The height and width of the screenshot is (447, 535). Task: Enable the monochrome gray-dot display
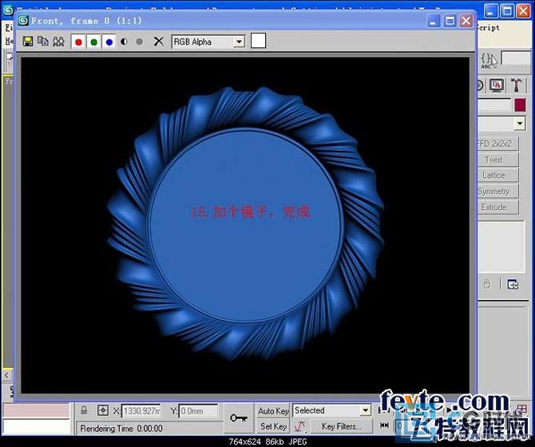[139, 42]
